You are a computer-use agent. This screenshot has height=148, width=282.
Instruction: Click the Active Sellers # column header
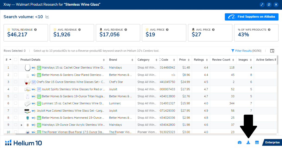click(266, 60)
